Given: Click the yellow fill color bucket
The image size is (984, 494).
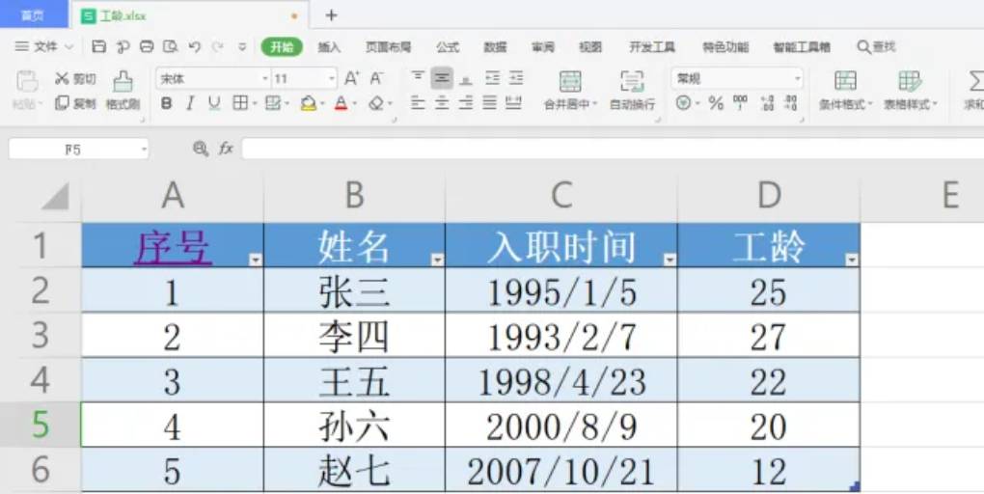Looking at the screenshot, I should tap(308, 103).
